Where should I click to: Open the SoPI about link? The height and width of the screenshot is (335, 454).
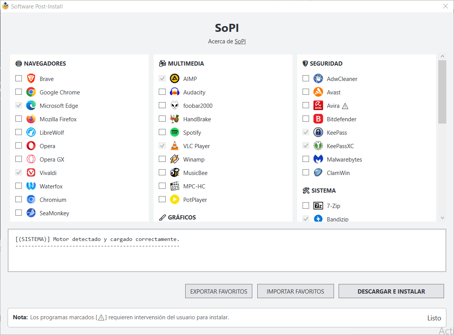tap(240, 41)
